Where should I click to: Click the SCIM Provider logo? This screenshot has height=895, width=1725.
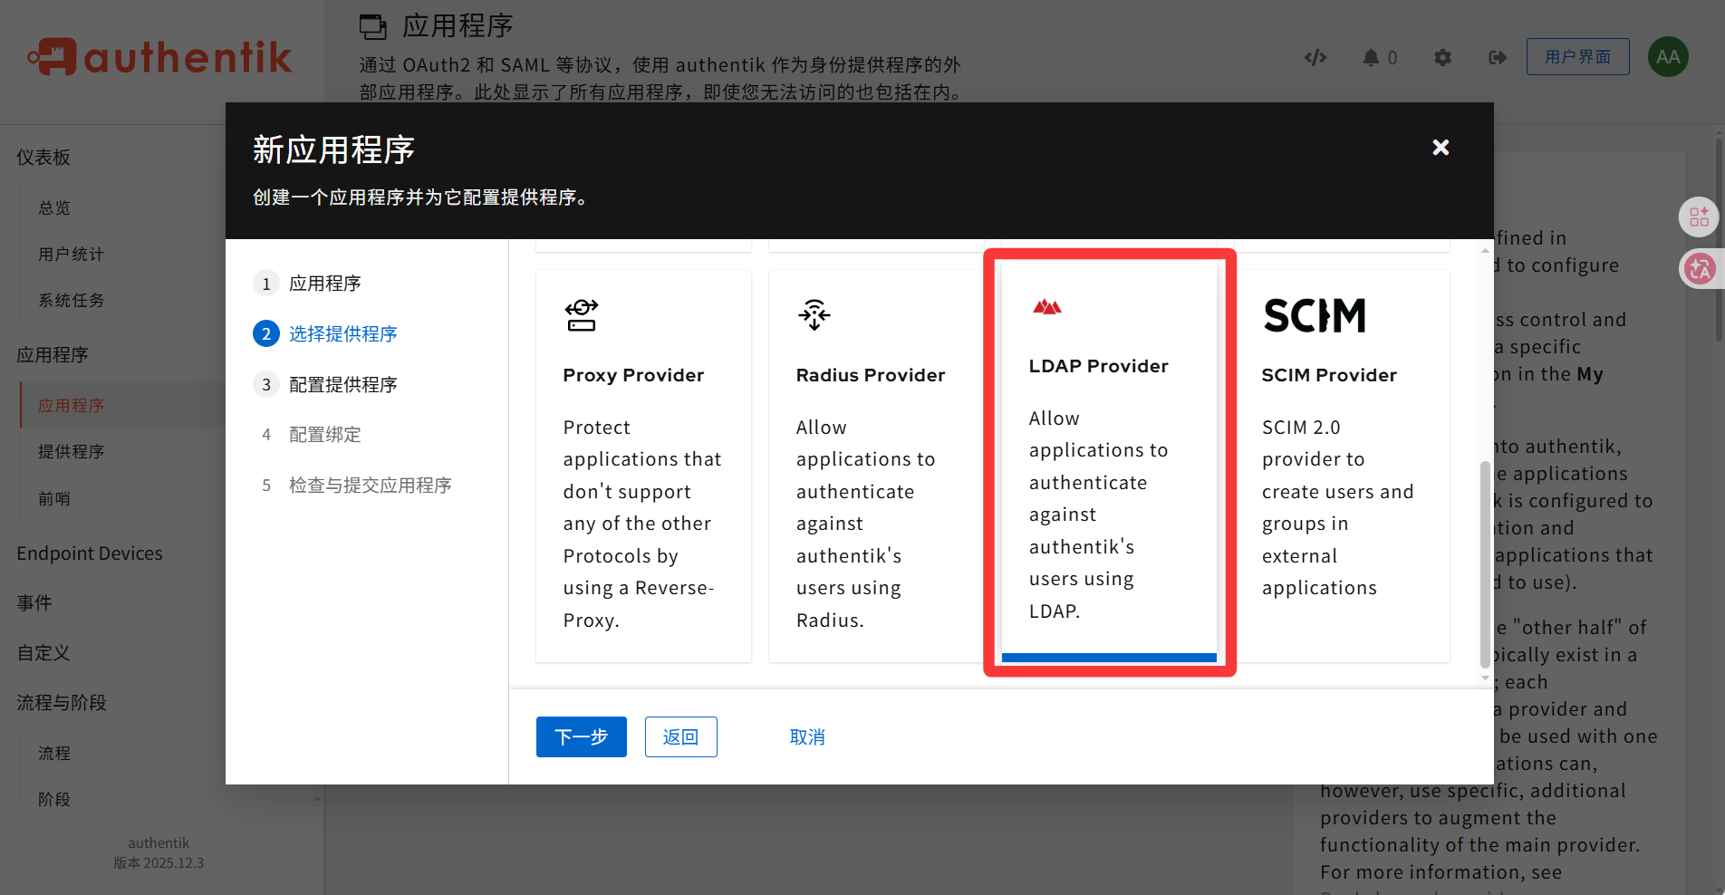pyautogui.click(x=1314, y=315)
